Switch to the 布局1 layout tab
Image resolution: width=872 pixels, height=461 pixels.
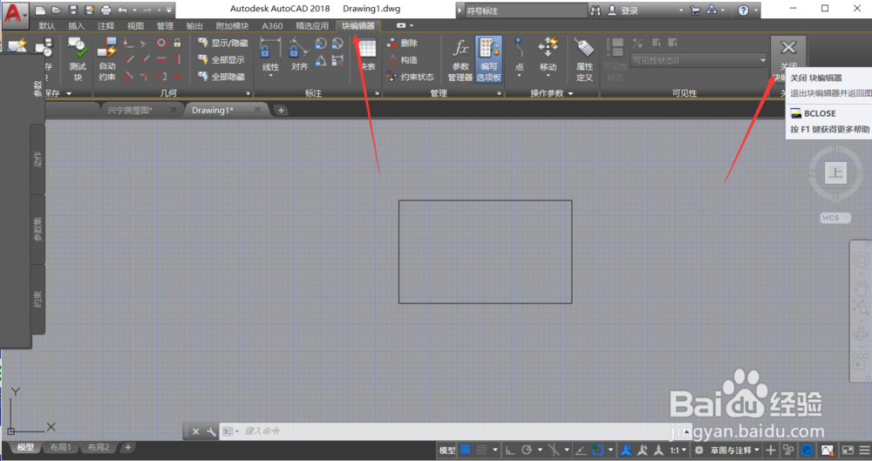click(61, 447)
